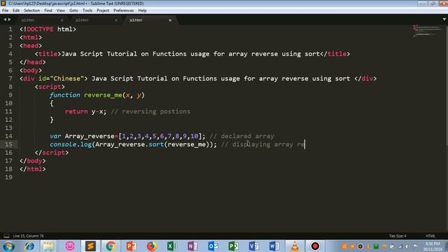Image resolution: width=448 pixels, height=252 pixels.
Task: Open the View menu
Action: (61, 10)
